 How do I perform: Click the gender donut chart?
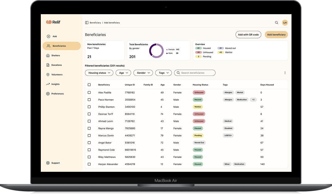coord(156,51)
